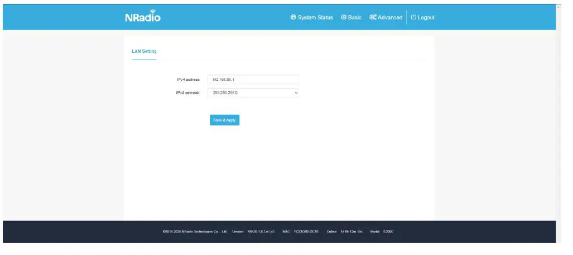Viewport: 573px width, 255px height.
Task: Click the MAC address value in footer
Action: pos(306,232)
